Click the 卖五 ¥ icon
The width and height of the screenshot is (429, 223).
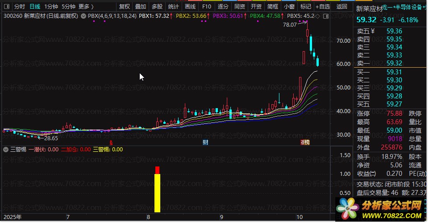(372, 31)
